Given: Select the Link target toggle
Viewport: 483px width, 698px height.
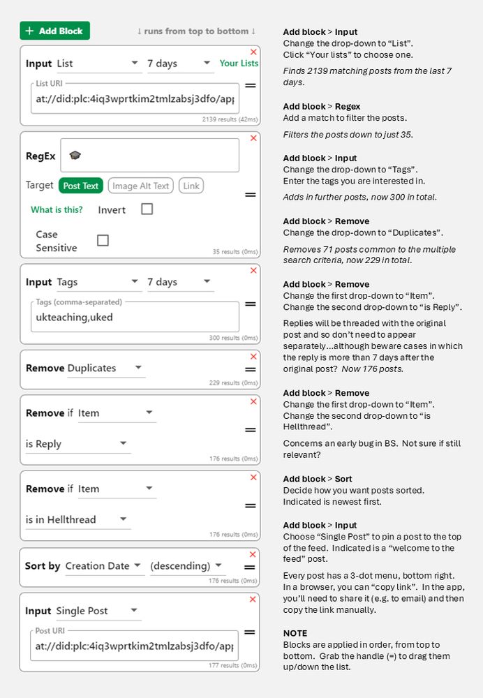Looking at the screenshot, I should 191,186.
